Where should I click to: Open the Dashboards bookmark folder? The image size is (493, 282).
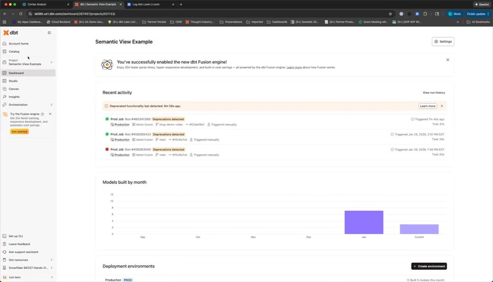(x=277, y=22)
